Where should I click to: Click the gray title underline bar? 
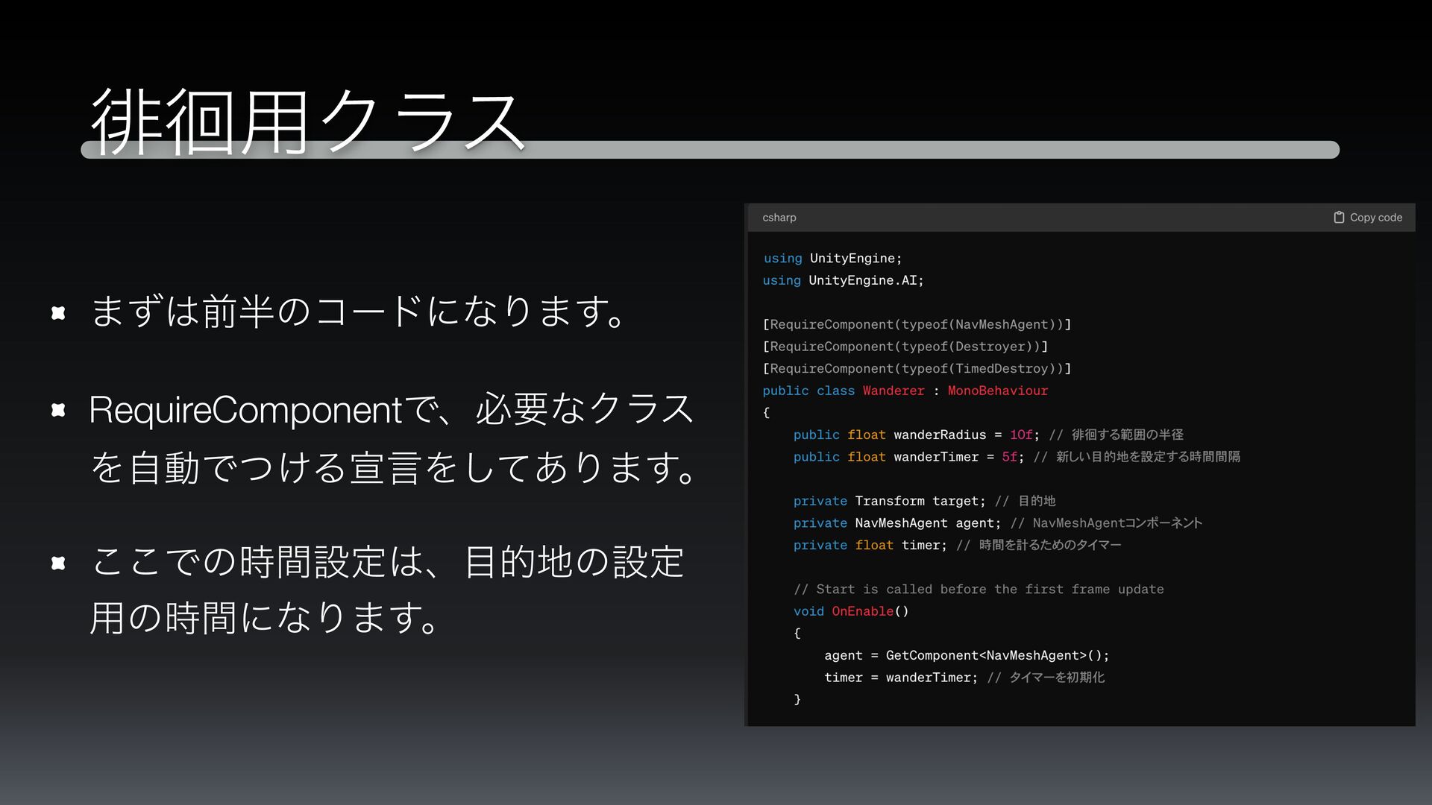(x=895, y=150)
